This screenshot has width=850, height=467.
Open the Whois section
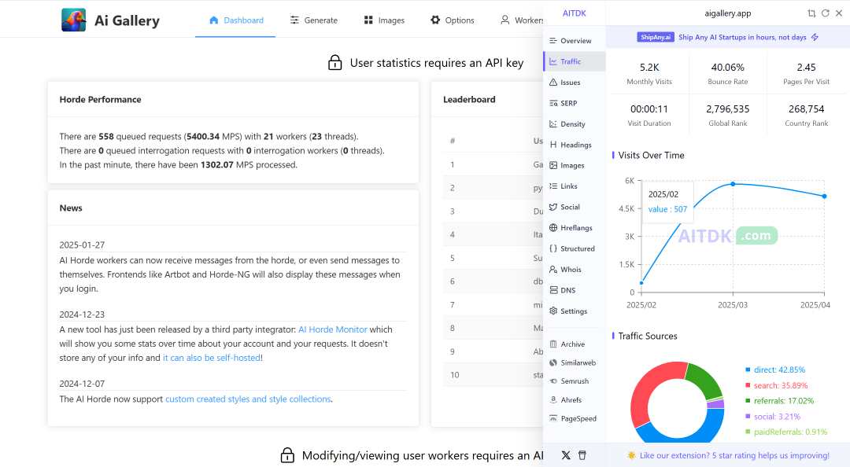click(574, 269)
